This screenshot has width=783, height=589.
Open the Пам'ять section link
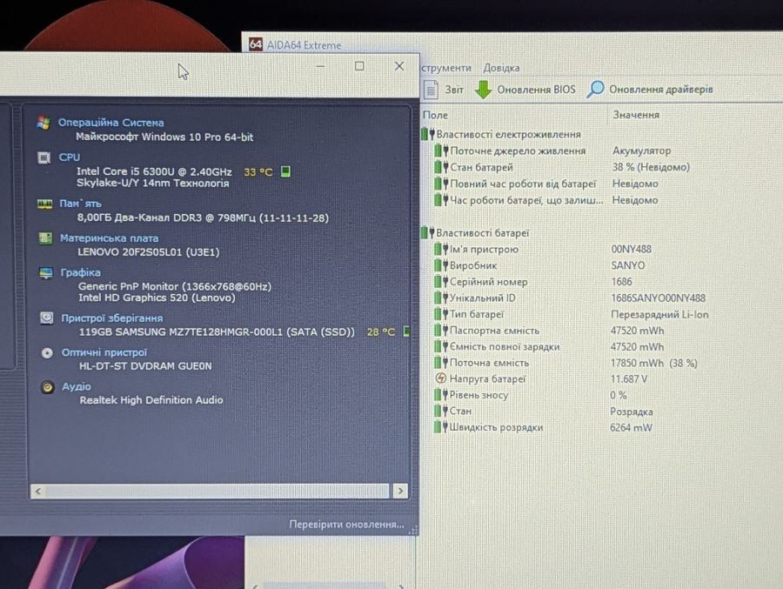[80, 204]
